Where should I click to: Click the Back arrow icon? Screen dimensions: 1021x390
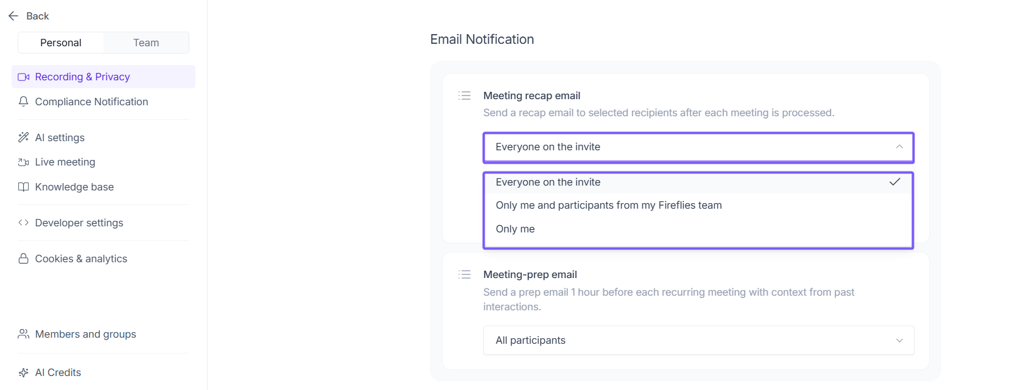13,16
